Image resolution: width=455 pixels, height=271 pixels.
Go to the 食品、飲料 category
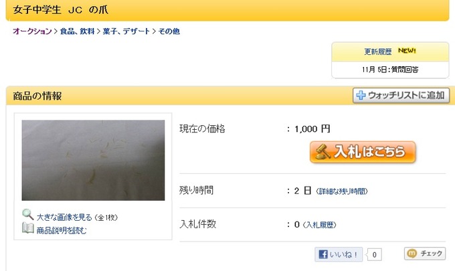pyautogui.click(x=77, y=31)
